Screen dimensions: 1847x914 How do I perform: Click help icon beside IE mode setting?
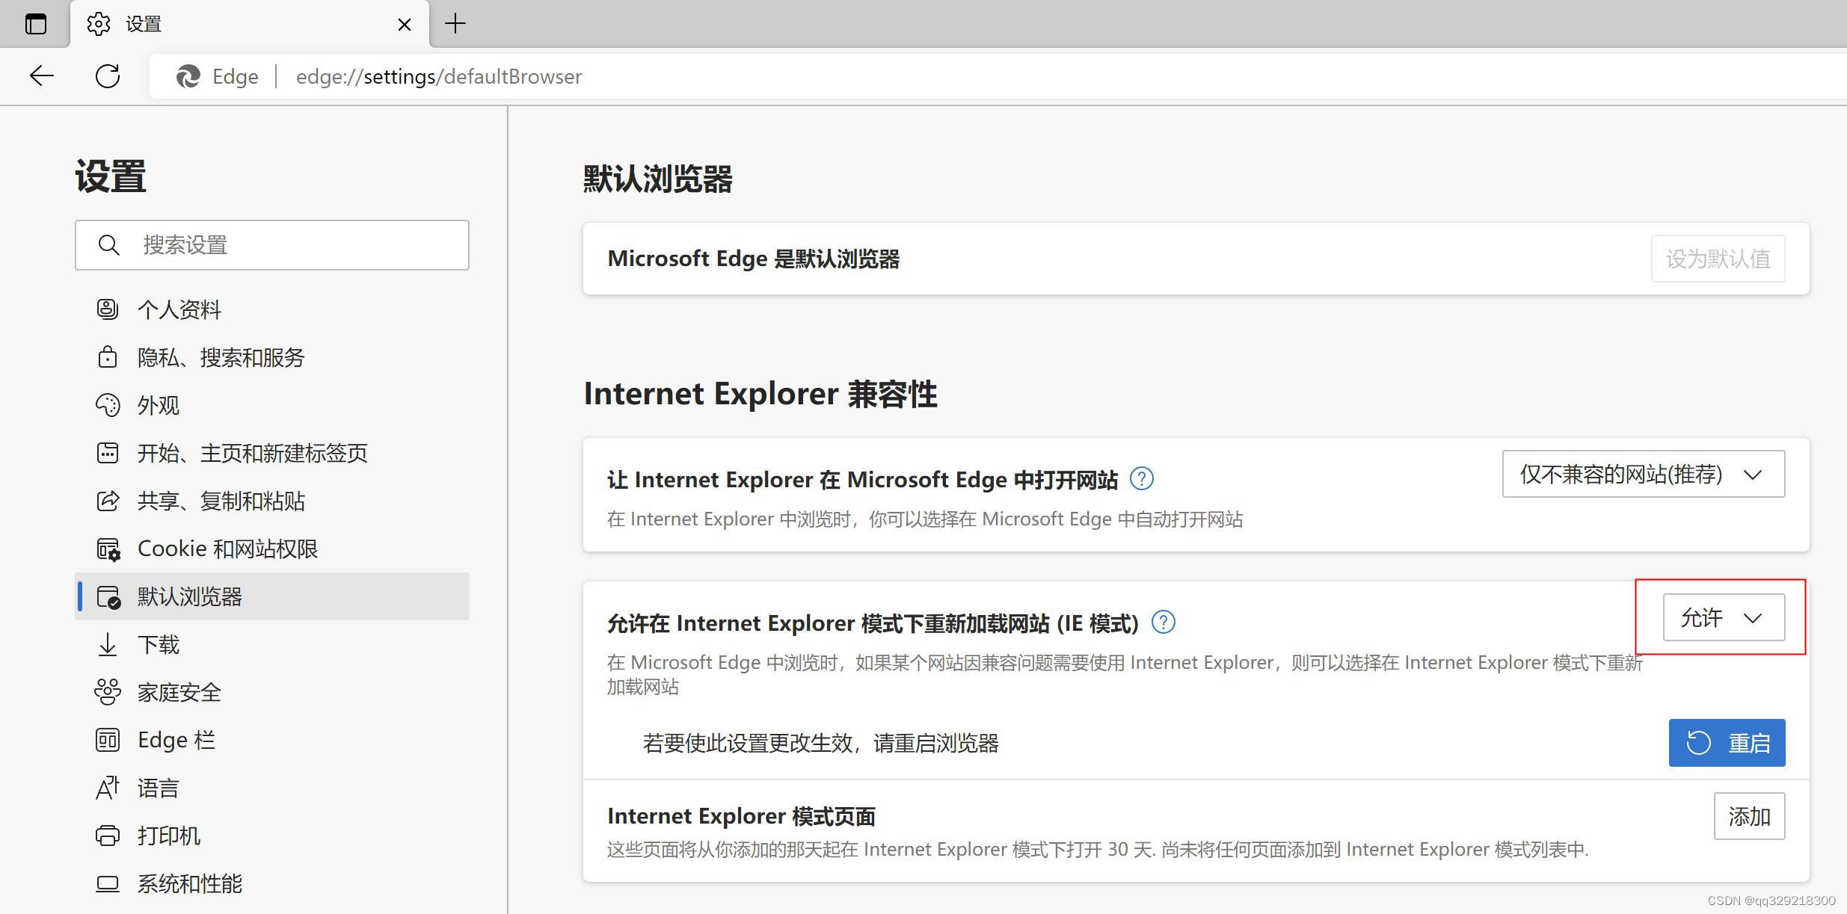(x=1163, y=622)
